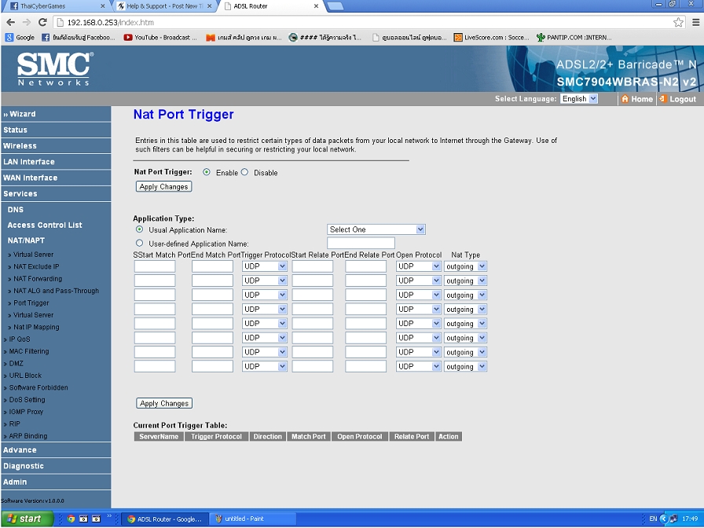The width and height of the screenshot is (704, 528).
Task: Bookmark page with the star icon
Action: (678, 22)
